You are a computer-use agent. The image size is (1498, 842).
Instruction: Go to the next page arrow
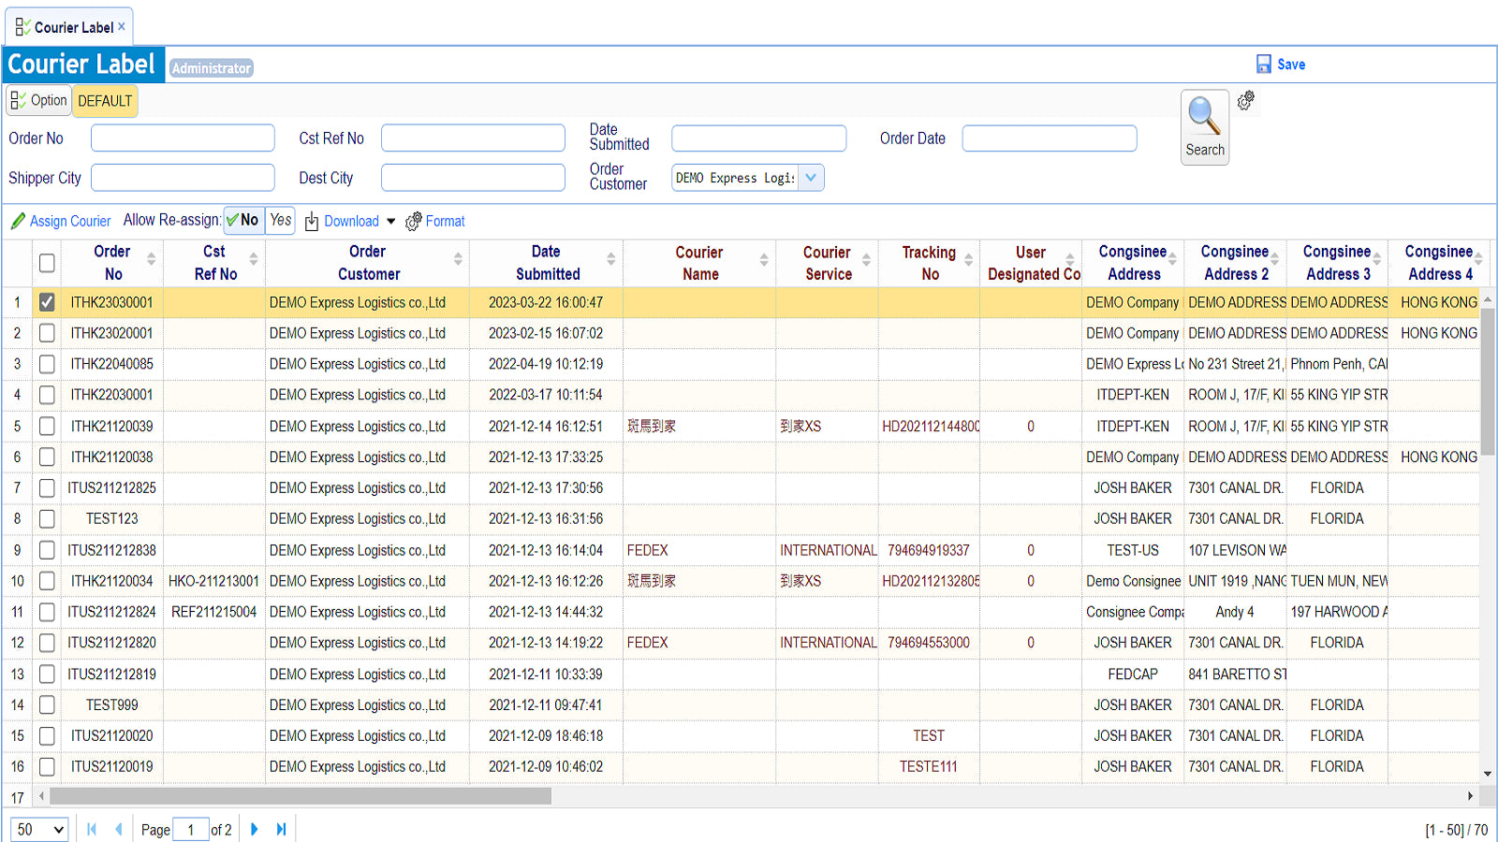[255, 829]
